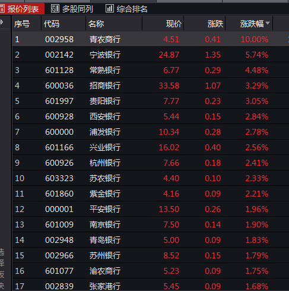Select the 青岛银行 row

(x=151, y=240)
